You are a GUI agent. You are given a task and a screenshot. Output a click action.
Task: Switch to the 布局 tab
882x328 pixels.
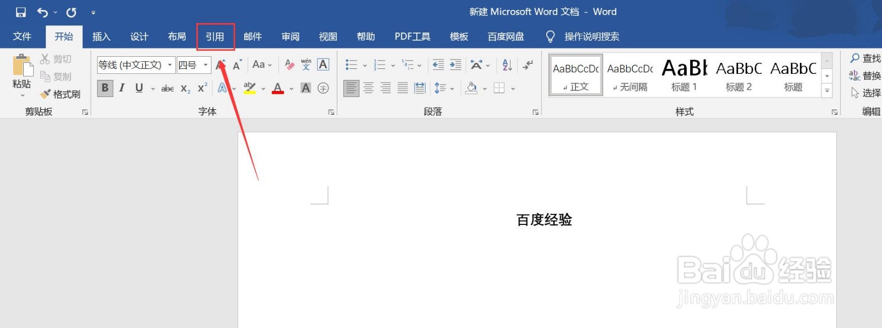click(x=177, y=36)
